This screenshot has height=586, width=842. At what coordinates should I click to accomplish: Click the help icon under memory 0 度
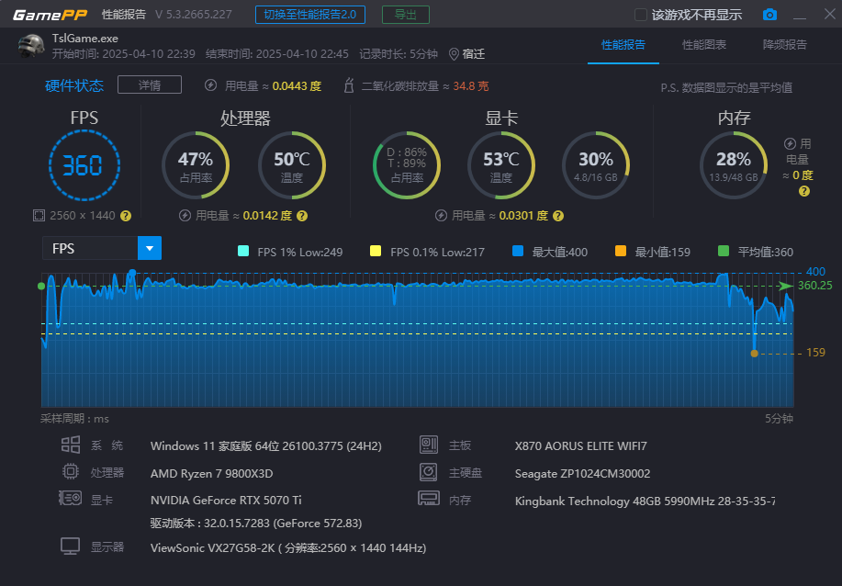[x=803, y=191]
